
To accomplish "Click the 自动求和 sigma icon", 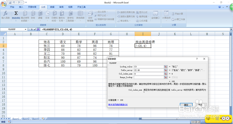I will point(16,13).
